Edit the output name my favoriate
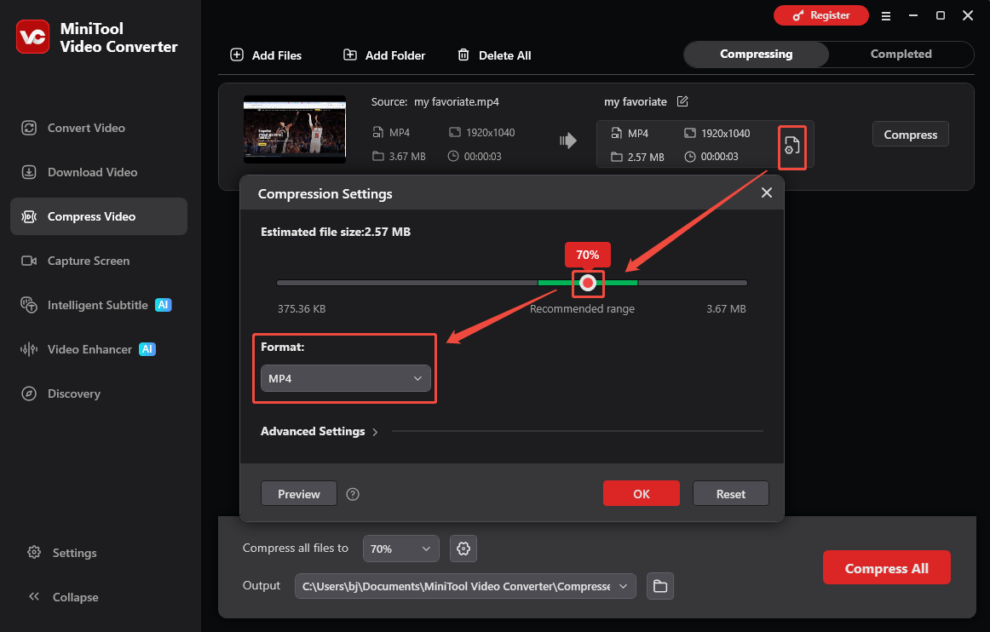Viewport: 990px width, 632px height. click(x=682, y=101)
